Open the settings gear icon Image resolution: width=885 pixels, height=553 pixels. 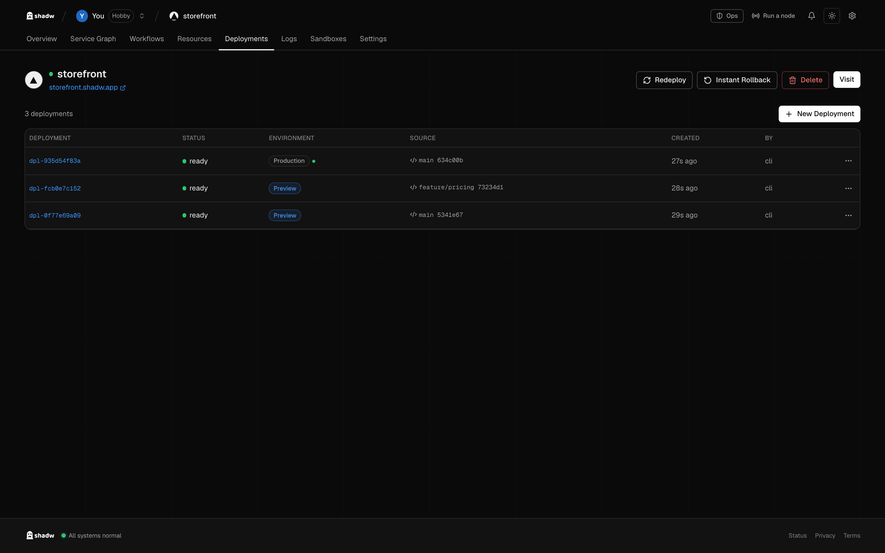click(852, 16)
